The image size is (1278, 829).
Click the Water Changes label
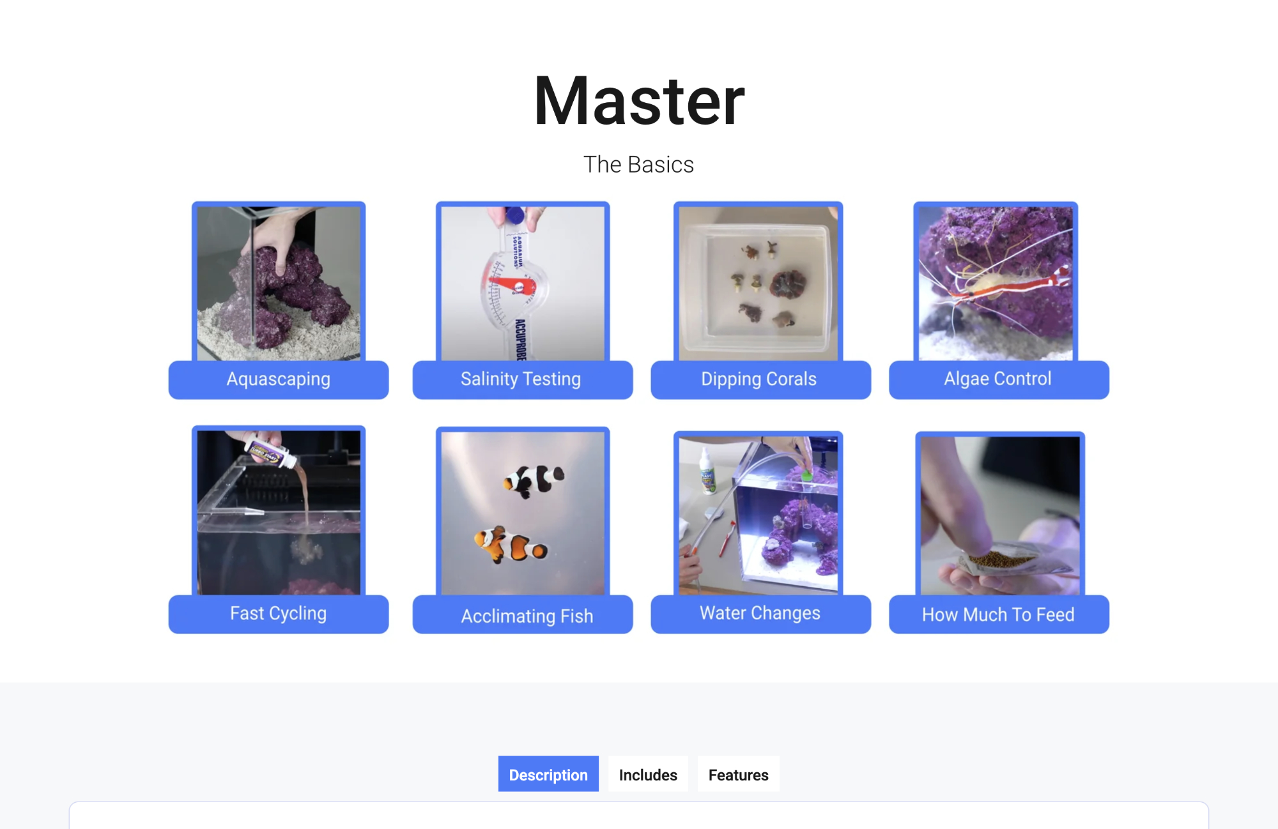[x=760, y=614]
